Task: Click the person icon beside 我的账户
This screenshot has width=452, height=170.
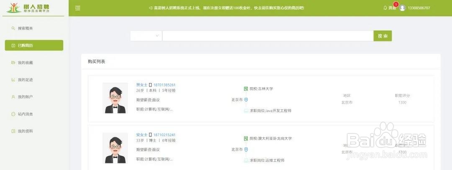Action: 13,97
